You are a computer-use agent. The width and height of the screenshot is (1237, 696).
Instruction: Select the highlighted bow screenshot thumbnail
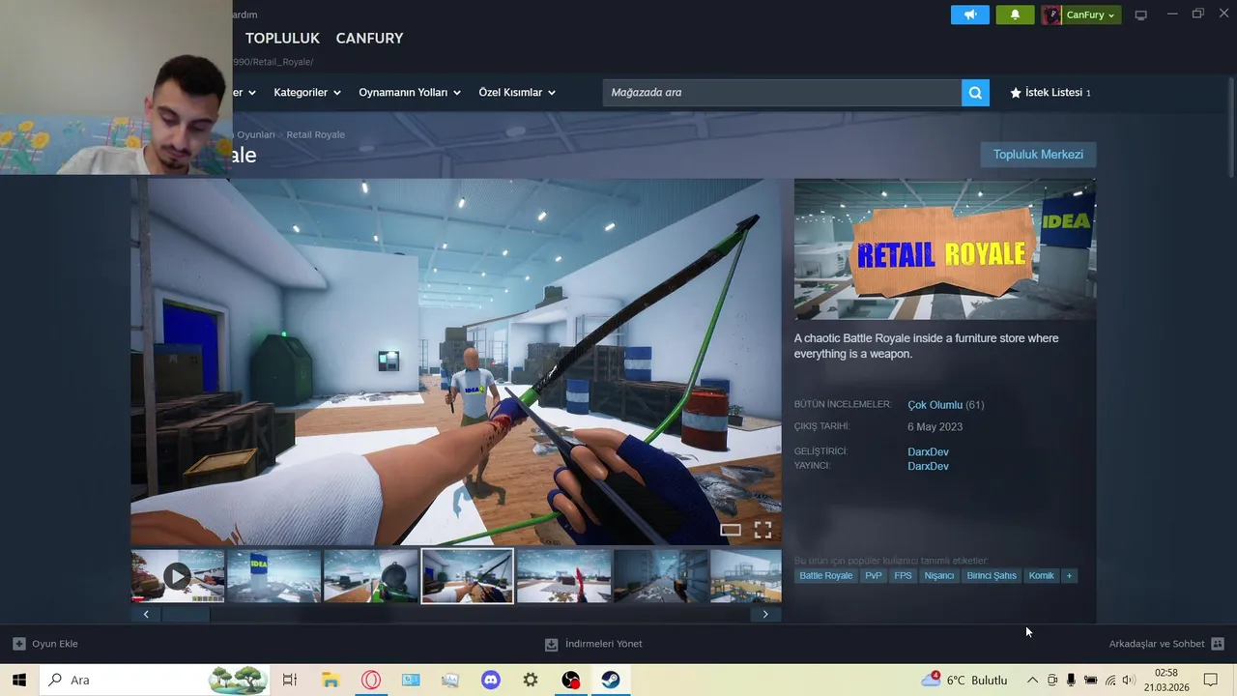(x=468, y=576)
